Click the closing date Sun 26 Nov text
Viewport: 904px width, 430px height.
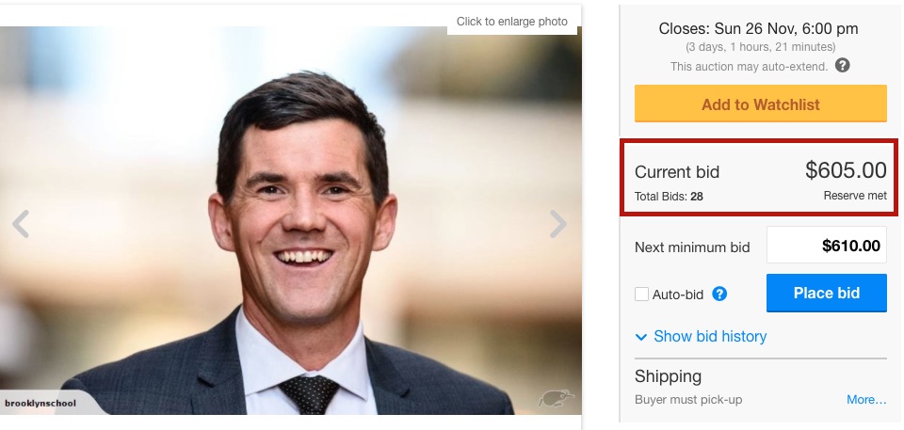[x=760, y=28]
